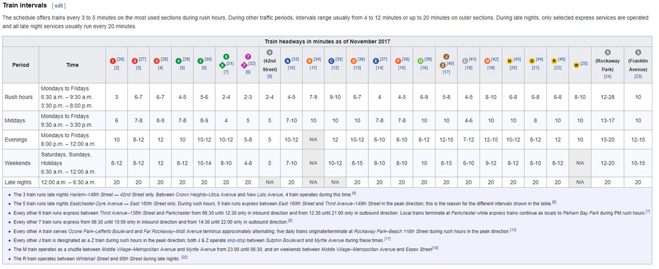Click the Period column header
Viewport: 659px width, 269px height.
pos(21,64)
